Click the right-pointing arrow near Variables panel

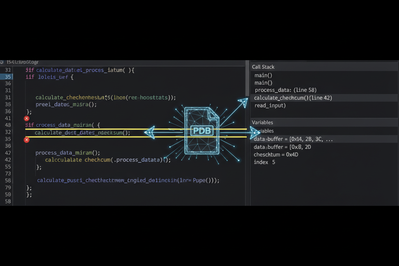(255, 132)
